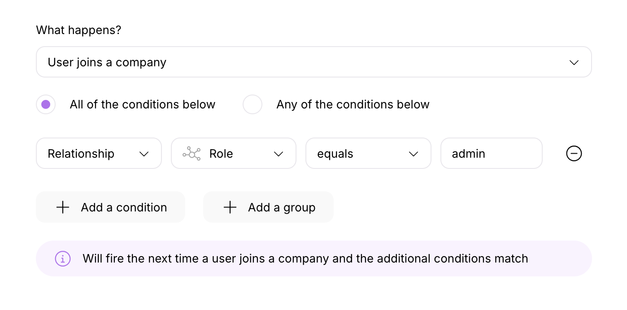This screenshot has height=310, width=627.
Task: Click the minus icon to remove the condition
Action: click(x=574, y=153)
